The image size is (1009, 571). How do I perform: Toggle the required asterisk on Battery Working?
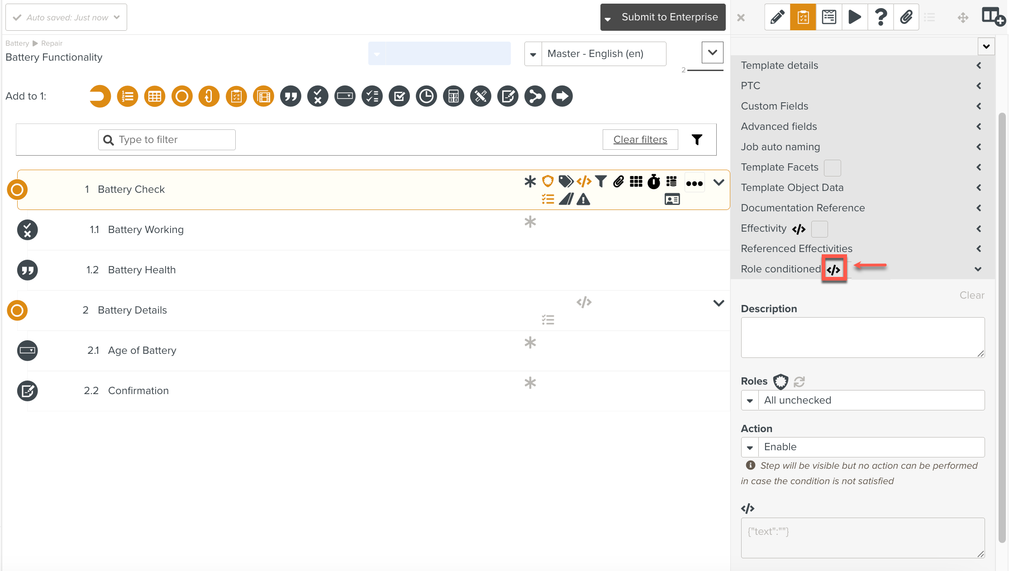point(530,222)
